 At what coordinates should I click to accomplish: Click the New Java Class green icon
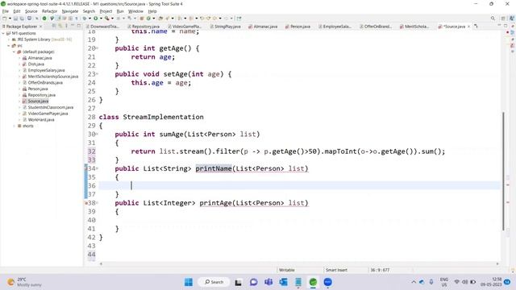(148, 19)
